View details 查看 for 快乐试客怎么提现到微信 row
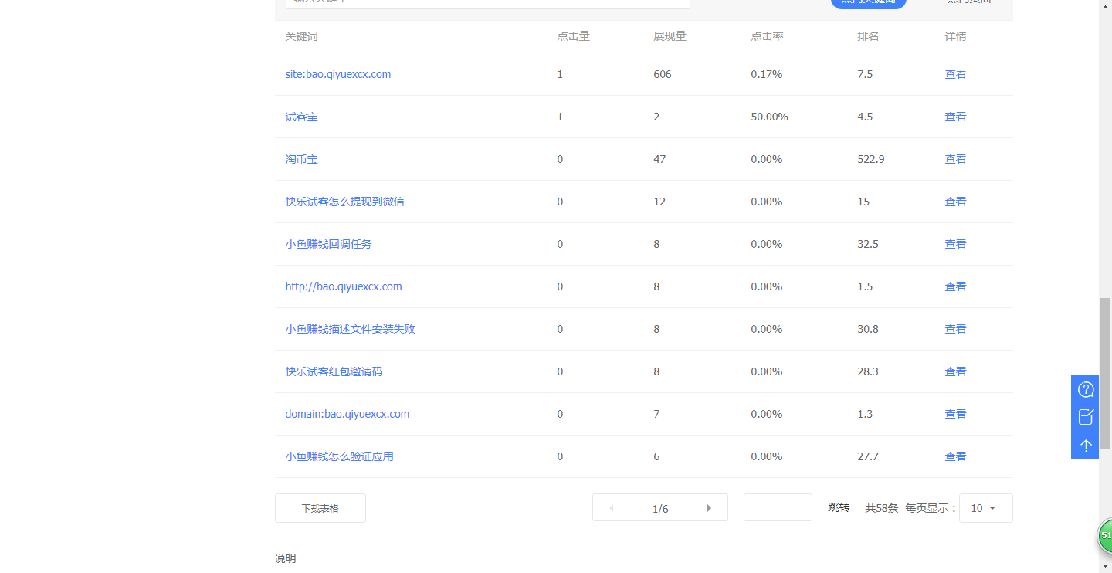The width and height of the screenshot is (1112, 573). 955,202
